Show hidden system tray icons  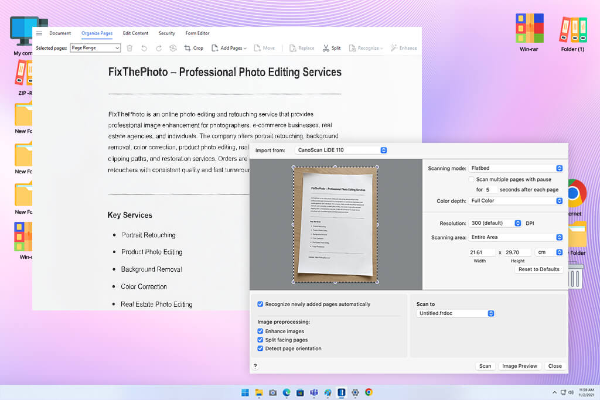(x=554, y=392)
